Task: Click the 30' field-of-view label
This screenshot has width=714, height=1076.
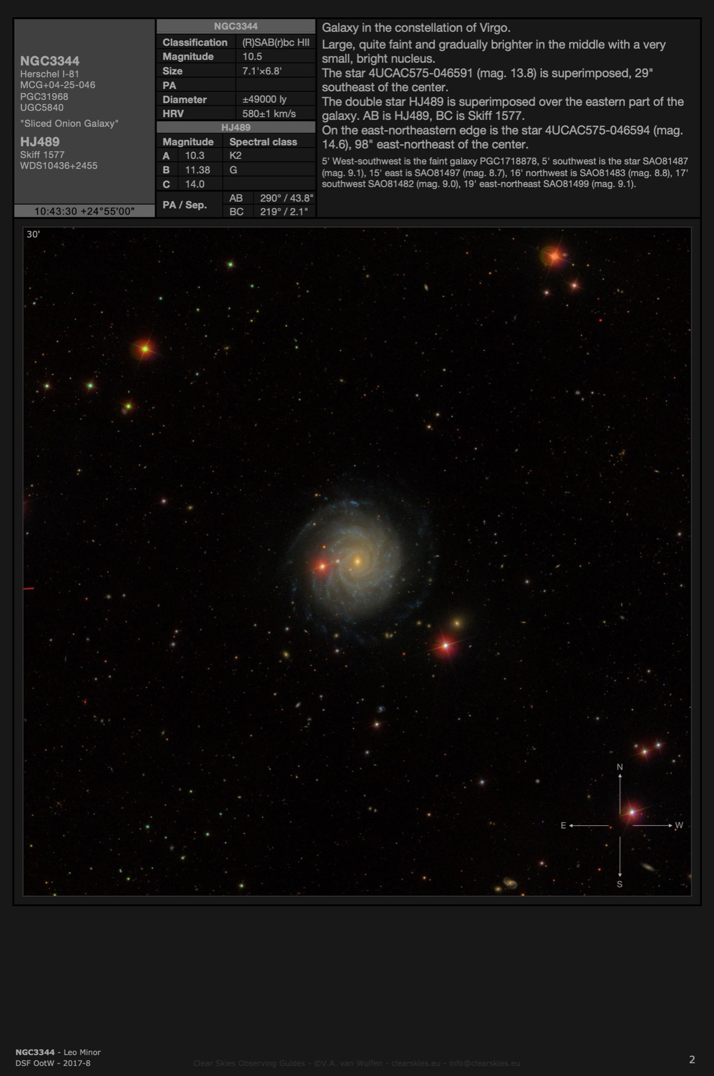Action: click(33, 234)
